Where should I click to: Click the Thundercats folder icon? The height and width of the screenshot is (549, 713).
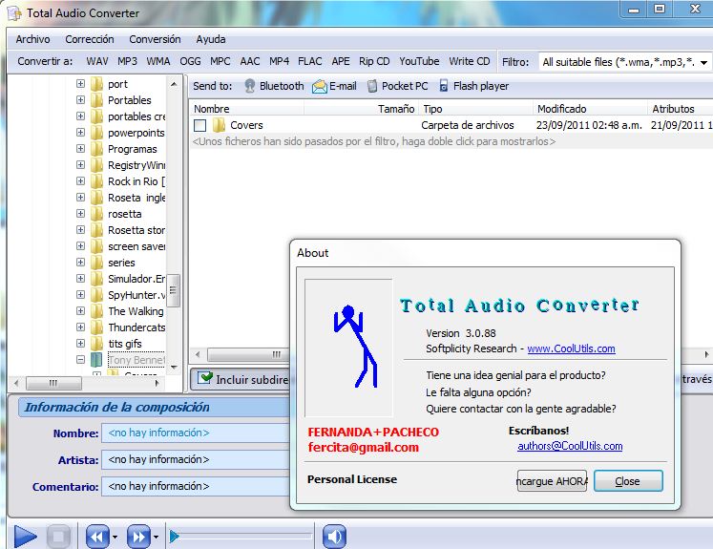(x=96, y=327)
